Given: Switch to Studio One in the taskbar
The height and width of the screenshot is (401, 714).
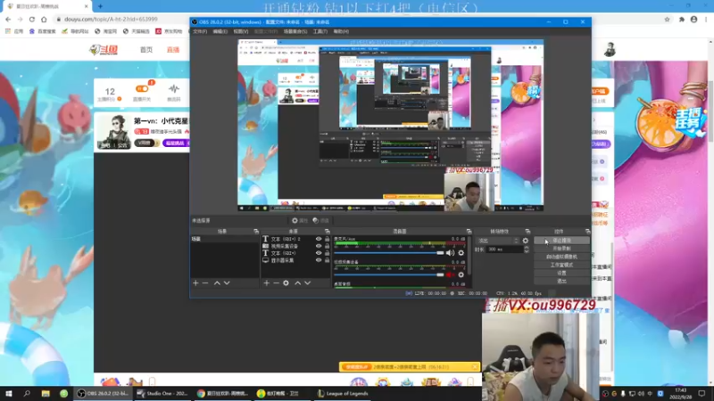Looking at the screenshot, I should pyautogui.click(x=162, y=393).
